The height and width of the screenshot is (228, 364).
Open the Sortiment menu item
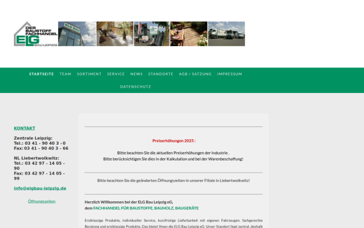pyautogui.click(x=89, y=74)
